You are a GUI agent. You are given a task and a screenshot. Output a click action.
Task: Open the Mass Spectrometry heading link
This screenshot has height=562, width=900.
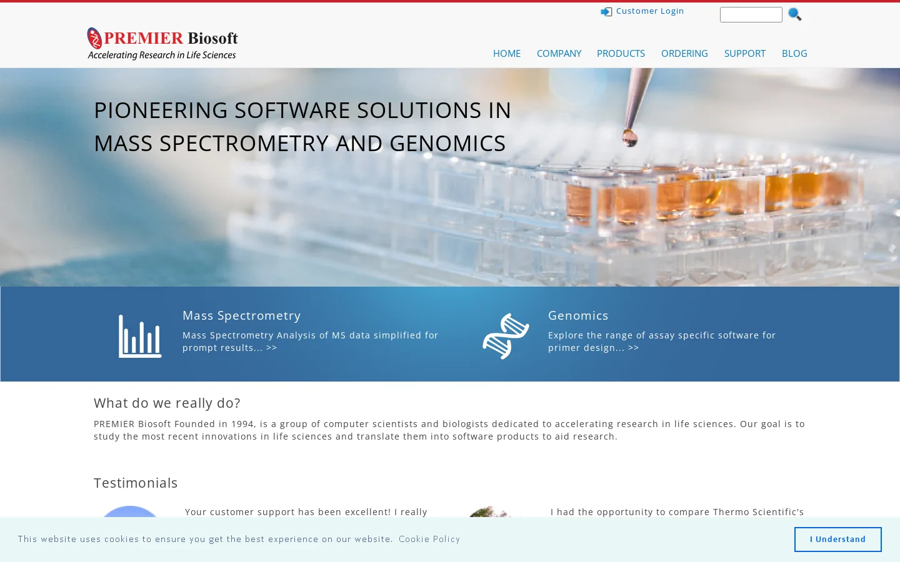[x=241, y=316]
